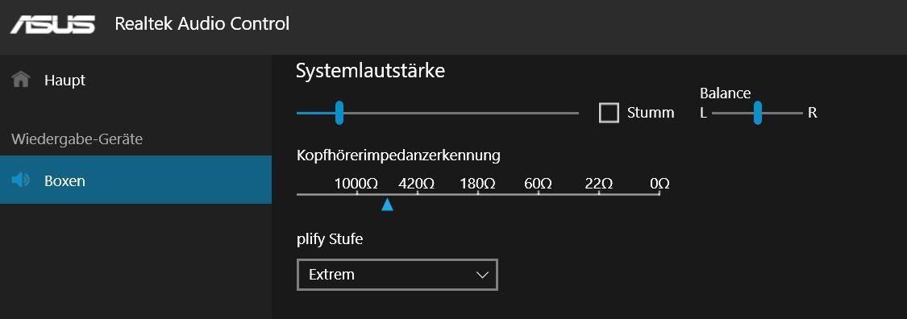Image resolution: width=907 pixels, height=319 pixels.
Task: Click the dropdown chevron next to Extrem
Action: click(x=482, y=275)
